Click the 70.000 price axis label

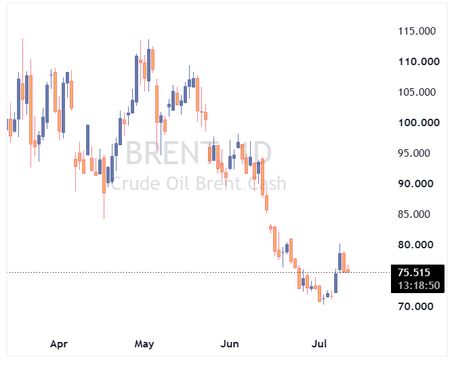415,306
